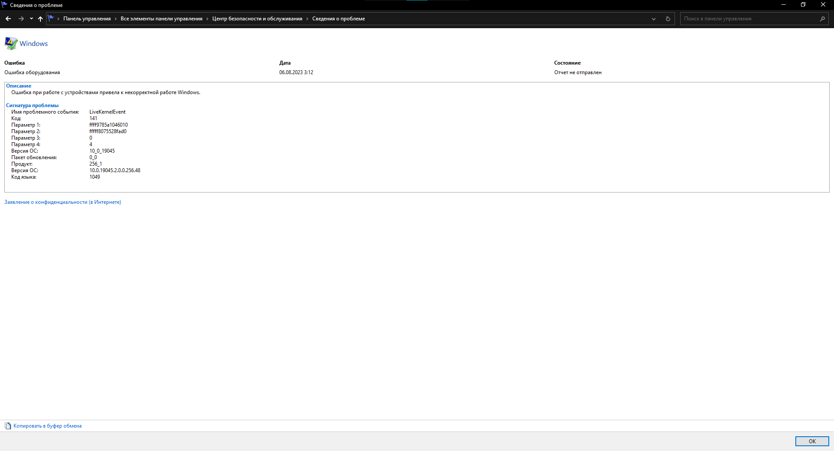The width and height of the screenshot is (834, 451).
Task: Expand chevron after Панель управления breadcrumb
Action: click(116, 19)
